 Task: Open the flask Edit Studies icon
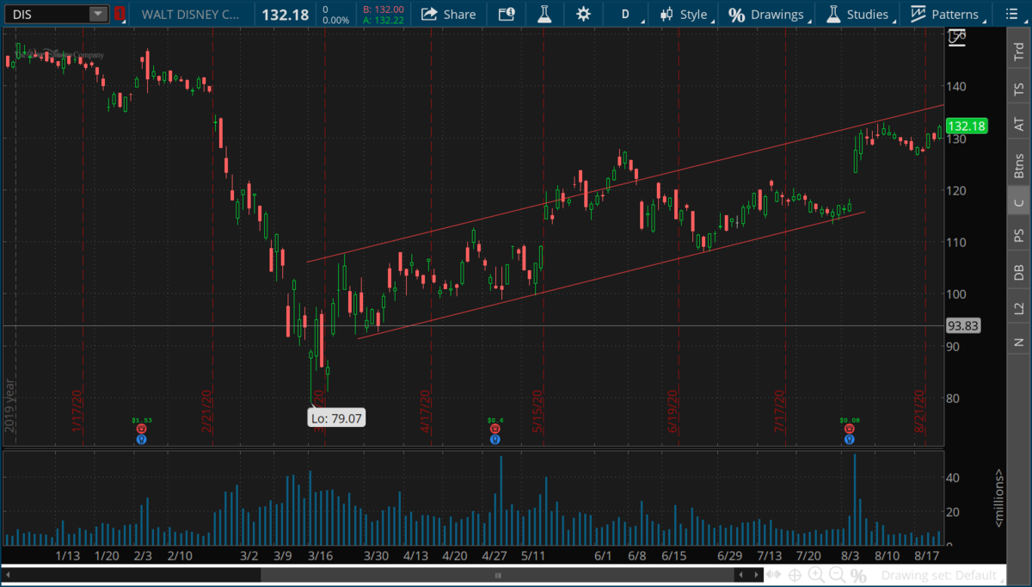pos(544,14)
